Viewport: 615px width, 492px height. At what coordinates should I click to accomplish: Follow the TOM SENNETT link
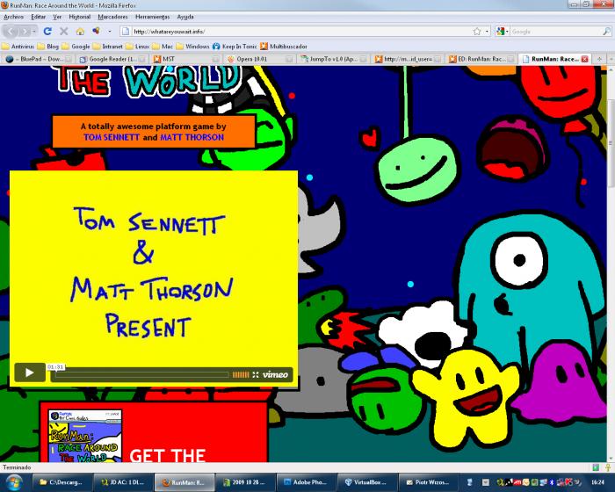[112, 137]
